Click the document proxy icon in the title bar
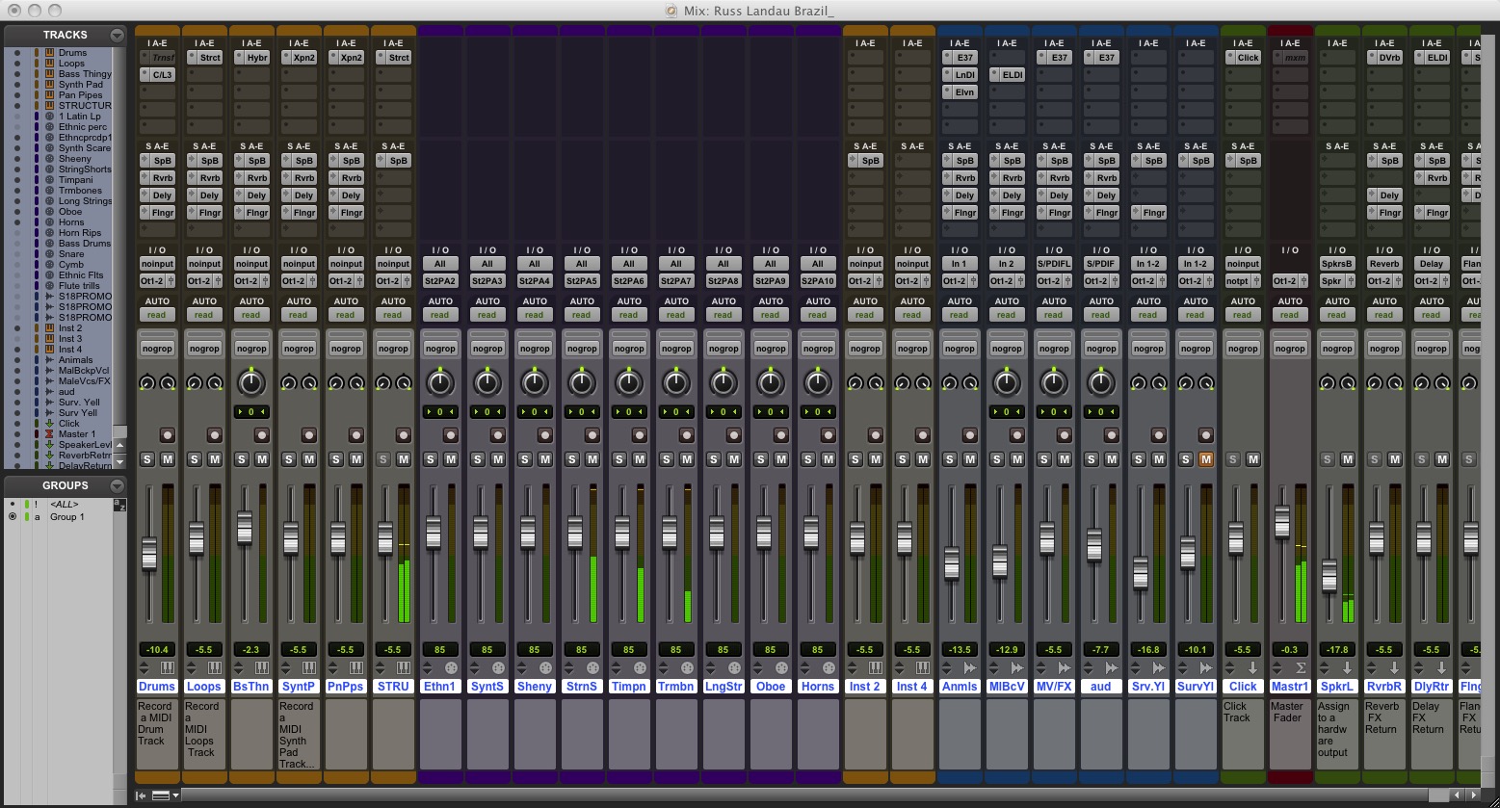 pyautogui.click(x=671, y=10)
